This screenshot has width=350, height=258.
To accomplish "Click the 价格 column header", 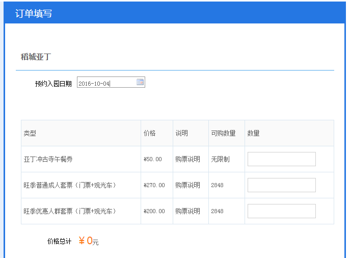I will point(150,134).
